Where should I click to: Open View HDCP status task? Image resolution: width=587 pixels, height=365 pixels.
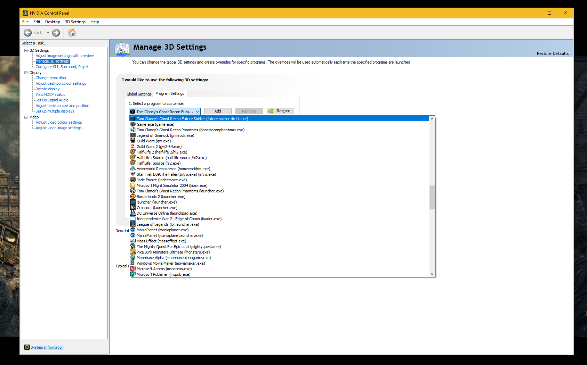click(x=50, y=94)
